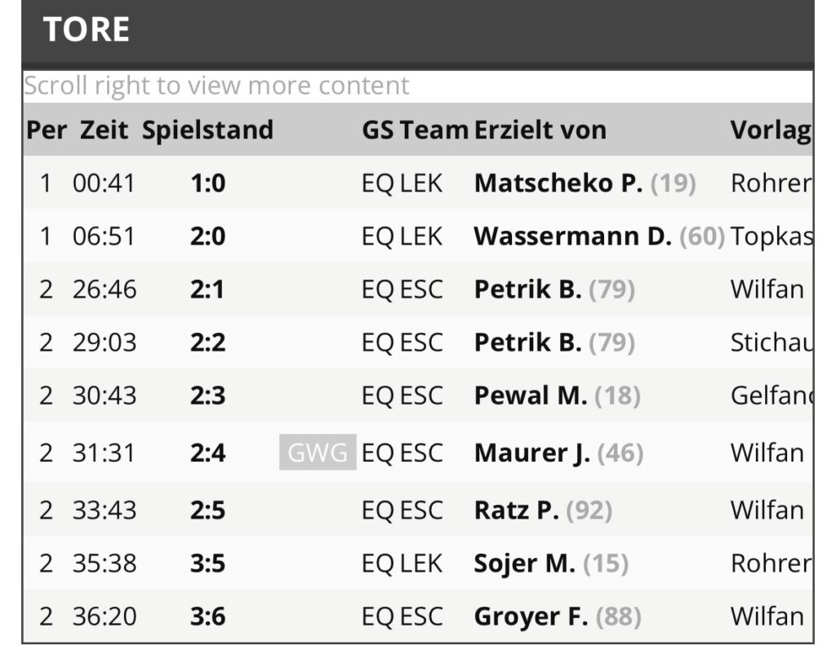
Task: Click the Per column header
Action: pyautogui.click(x=46, y=130)
